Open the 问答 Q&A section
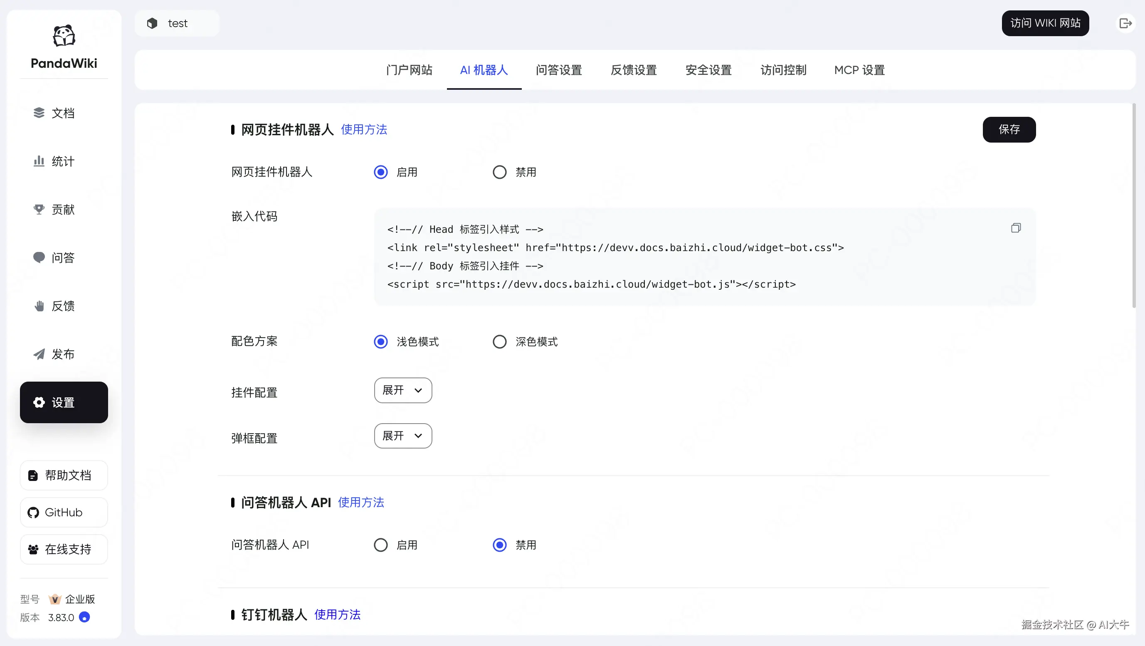 (x=64, y=258)
